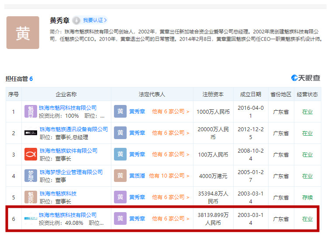Screen dimensions: 331x241
Task: Click the Meizu logo for 珠海市魅族通讯设备有限公司
Action: pyautogui.click(x=31, y=133)
